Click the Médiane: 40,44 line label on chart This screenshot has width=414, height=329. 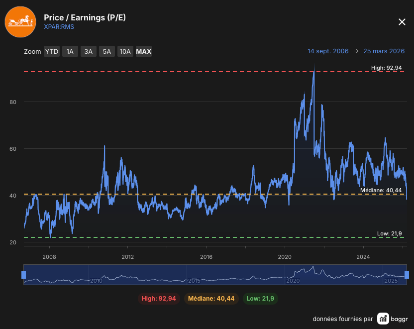381,190
